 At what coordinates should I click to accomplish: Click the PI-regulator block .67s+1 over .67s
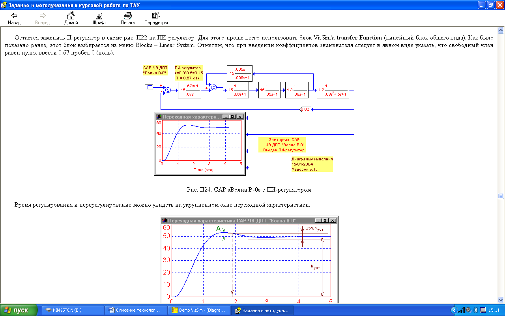pos(189,90)
